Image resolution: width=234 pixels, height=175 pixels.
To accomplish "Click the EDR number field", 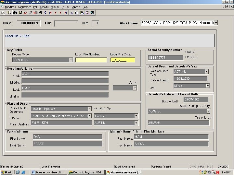I will point(29,23).
